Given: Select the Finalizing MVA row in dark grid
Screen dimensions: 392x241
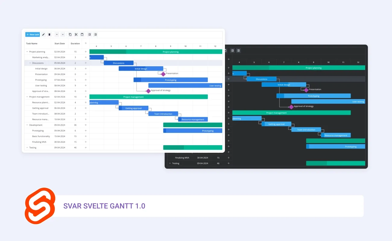Looking at the screenshot, I should pos(183,158).
